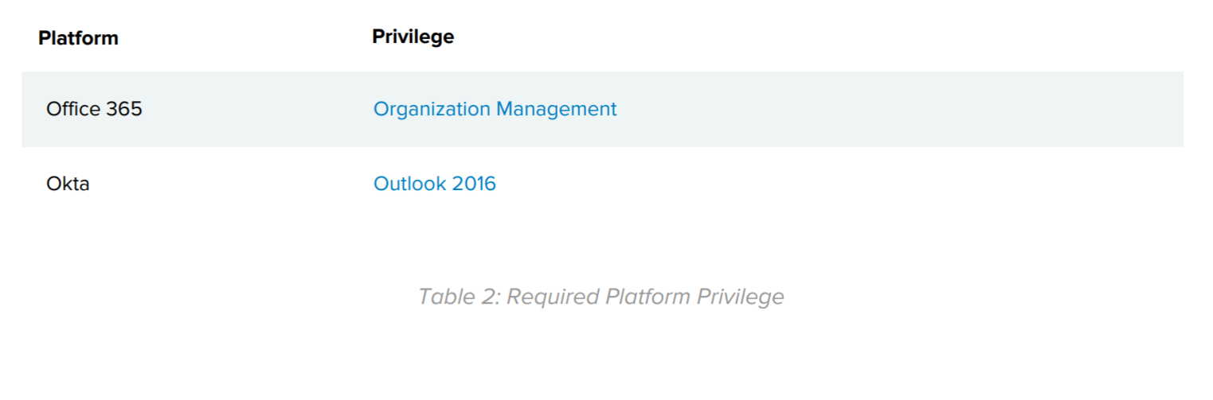This screenshot has width=1213, height=400.
Task: Follow the Outlook 2016 link
Action: tap(434, 184)
